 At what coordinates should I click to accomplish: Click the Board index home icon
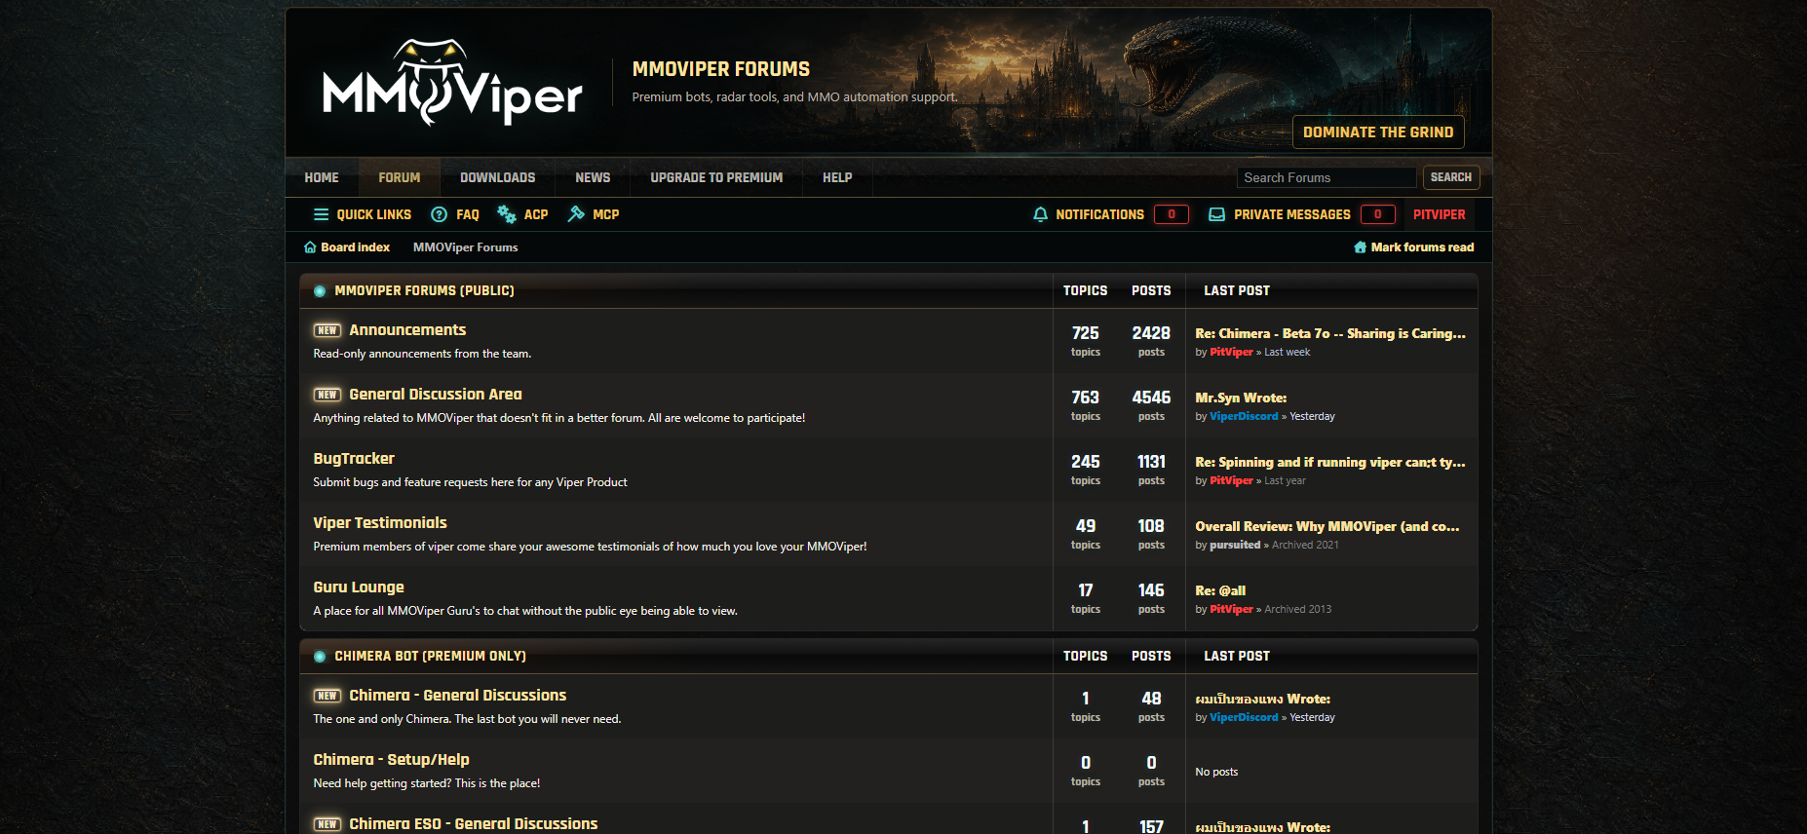[310, 247]
